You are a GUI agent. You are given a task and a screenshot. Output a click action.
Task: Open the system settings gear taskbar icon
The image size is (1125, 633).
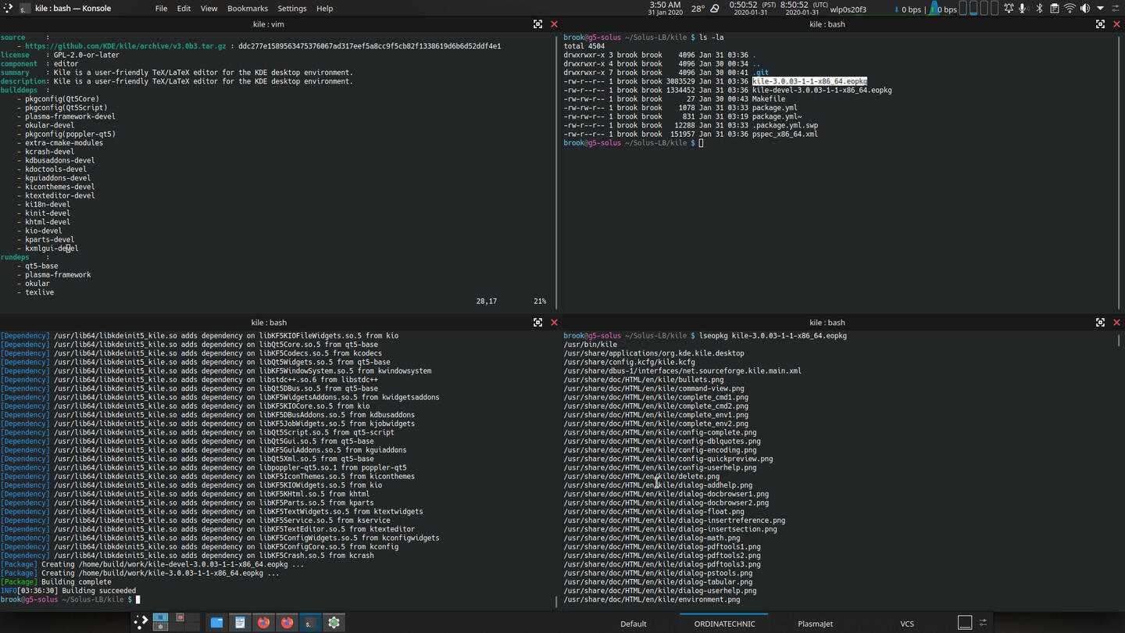[334, 622]
